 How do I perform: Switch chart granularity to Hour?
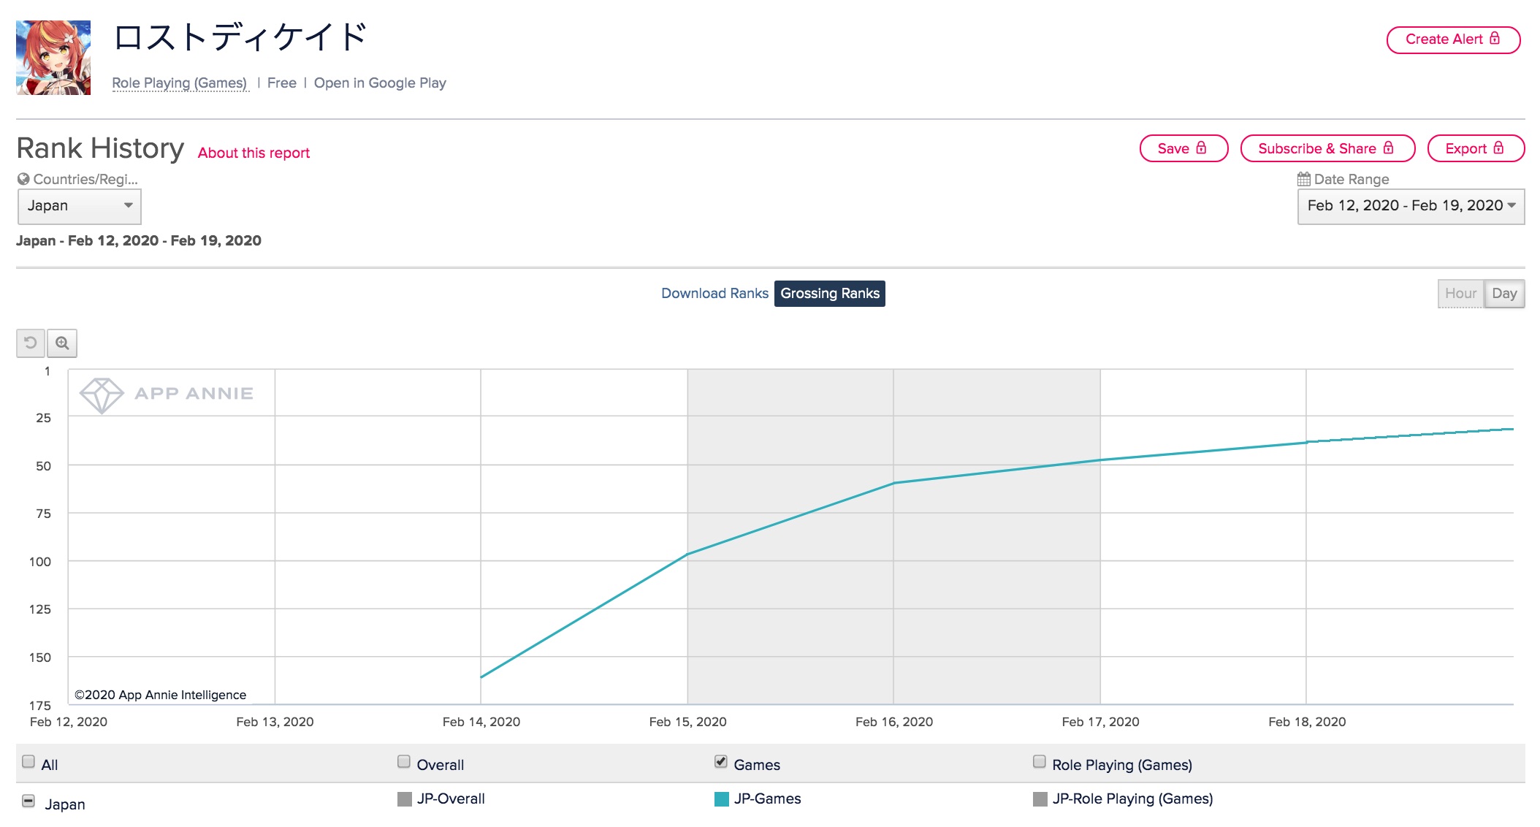click(1460, 294)
